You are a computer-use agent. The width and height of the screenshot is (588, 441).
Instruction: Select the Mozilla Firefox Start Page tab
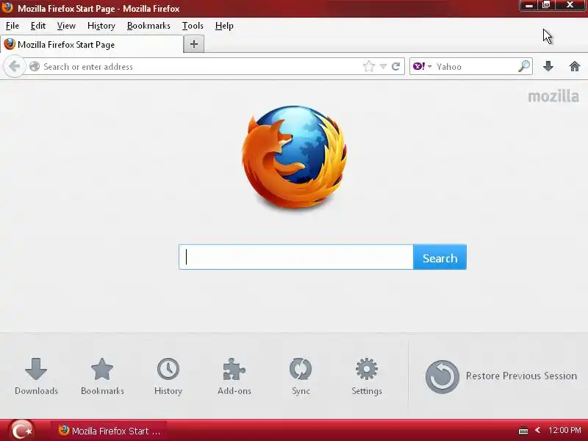pos(92,44)
